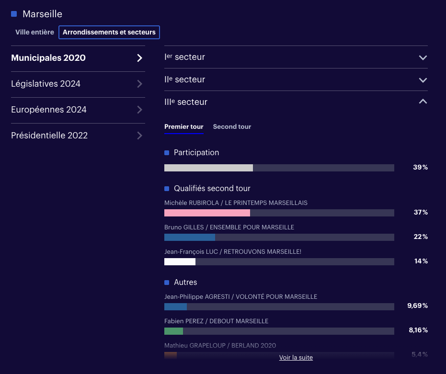Image resolution: width=446 pixels, height=374 pixels.
Task: Click the chevron next to Européennes 2024
Action: point(139,110)
